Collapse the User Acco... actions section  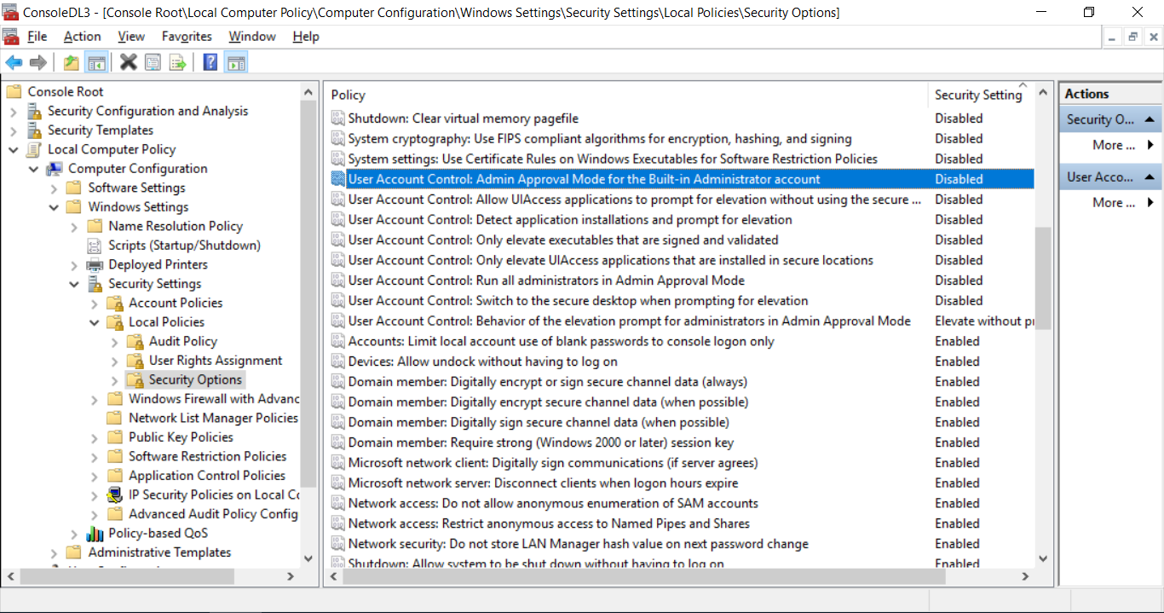click(x=1150, y=177)
